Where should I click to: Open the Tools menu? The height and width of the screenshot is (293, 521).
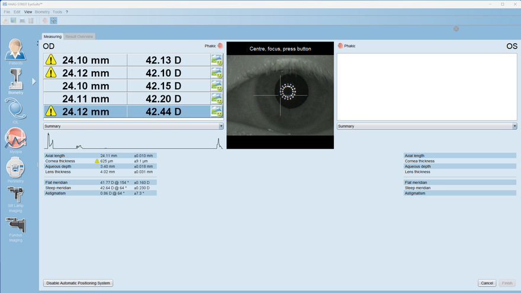click(x=57, y=12)
